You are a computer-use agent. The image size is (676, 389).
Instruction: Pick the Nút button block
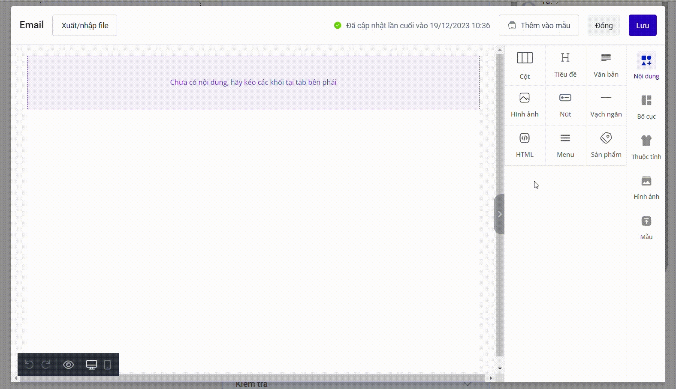point(565,105)
